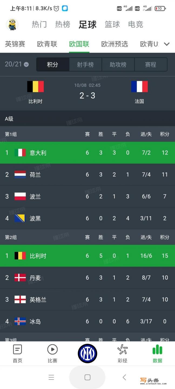Open the 比赛 matches play icon
This screenshot has height=389, width=175.
click(x=52, y=350)
